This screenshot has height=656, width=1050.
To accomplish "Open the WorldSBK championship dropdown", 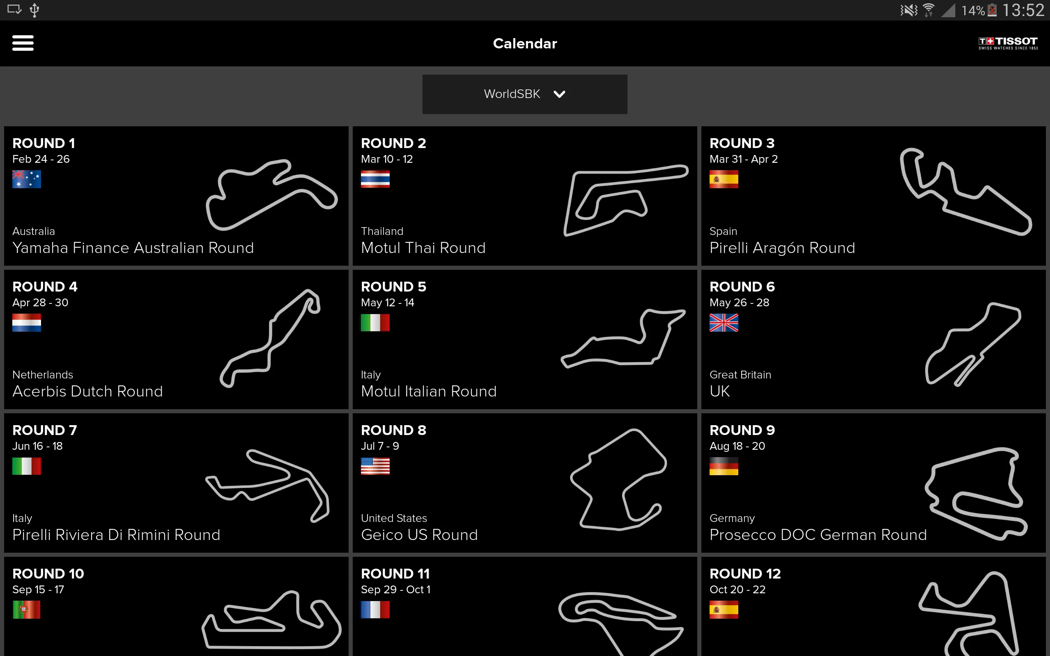I will coord(525,94).
